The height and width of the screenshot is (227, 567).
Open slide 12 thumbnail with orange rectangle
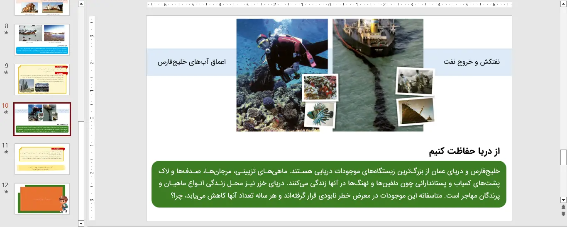(42, 199)
